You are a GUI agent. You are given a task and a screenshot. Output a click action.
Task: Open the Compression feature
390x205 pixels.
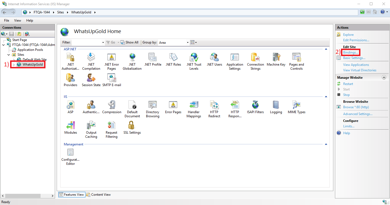112,107
